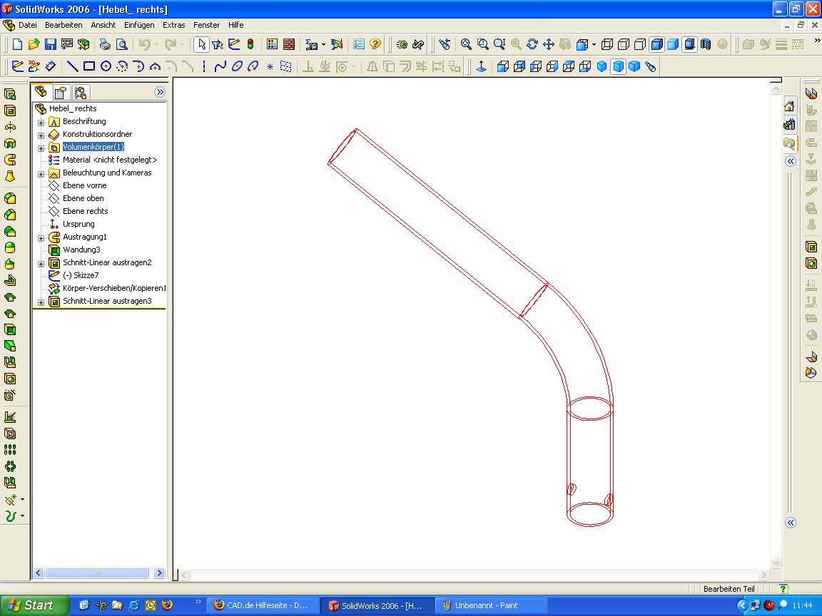Screen dimensions: 822x616
Task: Click the Point sketch tool asterisk icon
Action: coord(270,66)
